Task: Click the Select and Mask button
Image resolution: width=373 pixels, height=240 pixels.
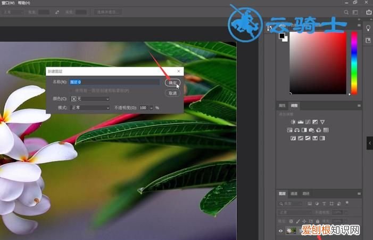Action: (108, 12)
